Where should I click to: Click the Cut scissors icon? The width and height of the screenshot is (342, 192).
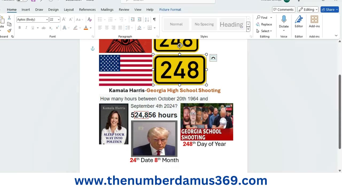9,18
